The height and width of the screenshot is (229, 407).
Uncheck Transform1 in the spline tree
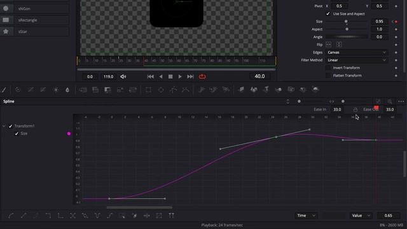pyautogui.click(x=10, y=126)
